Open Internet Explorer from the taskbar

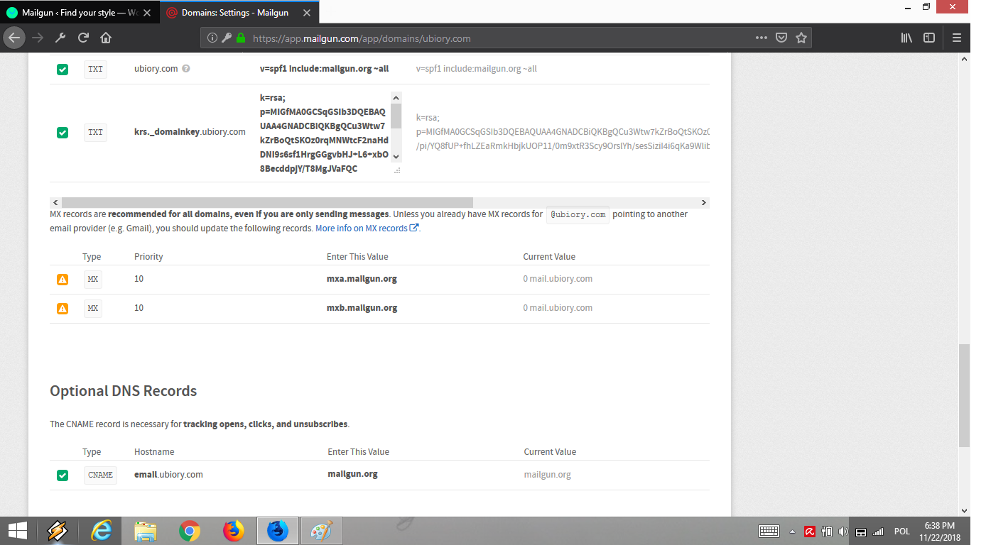[102, 531]
